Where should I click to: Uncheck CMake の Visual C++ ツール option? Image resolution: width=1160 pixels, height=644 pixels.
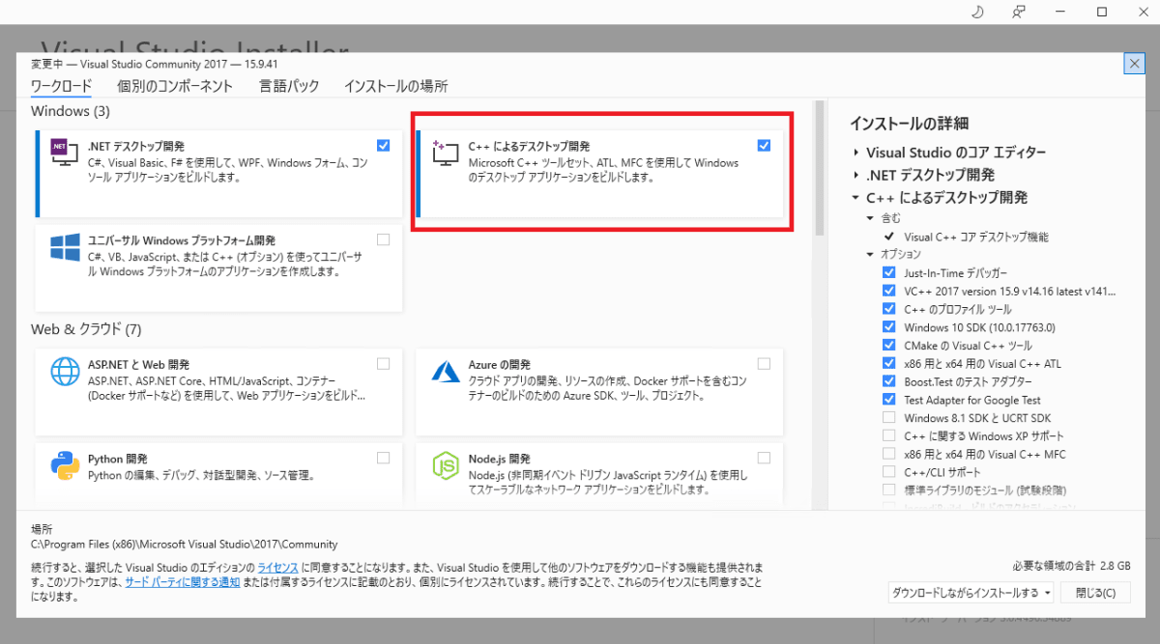888,345
